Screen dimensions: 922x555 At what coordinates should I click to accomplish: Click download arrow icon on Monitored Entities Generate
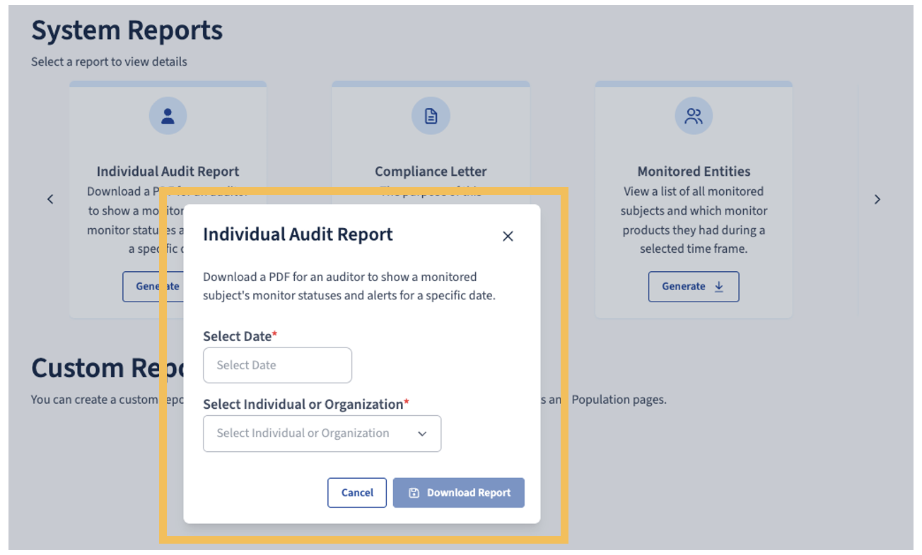[x=718, y=287]
